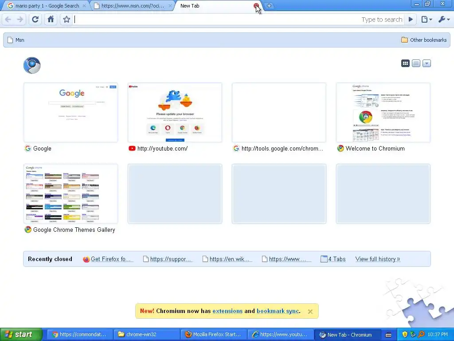Image resolution: width=454 pixels, height=341 pixels.
Task: Click the YouTube favicon below the thumbnail
Action: (x=132, y=148)
